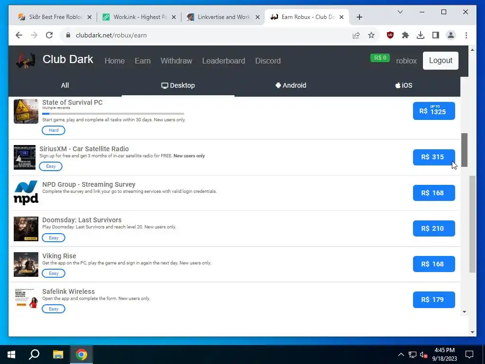Toggle the Chrome side panel icon

tap(436, 35)
